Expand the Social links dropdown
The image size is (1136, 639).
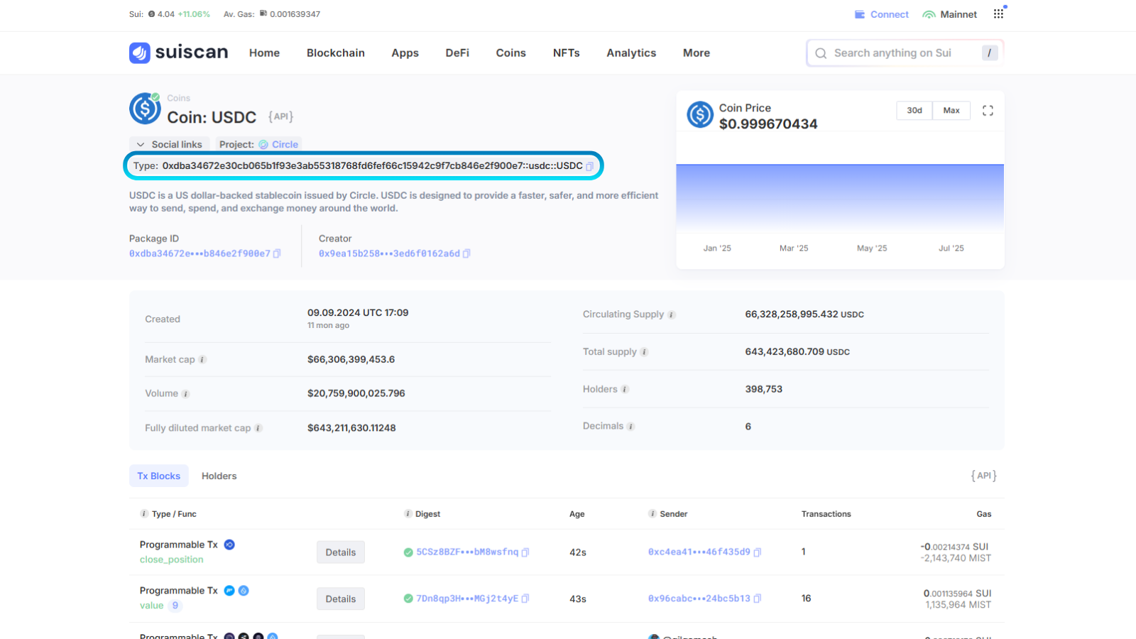[170, 144]
